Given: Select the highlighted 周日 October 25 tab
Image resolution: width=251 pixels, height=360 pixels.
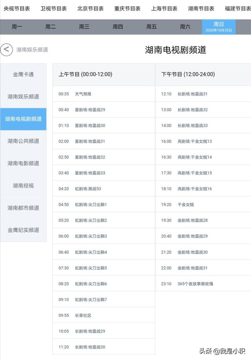Looking at the screenshot, I should pyautogui.click(x=218, y=27).
